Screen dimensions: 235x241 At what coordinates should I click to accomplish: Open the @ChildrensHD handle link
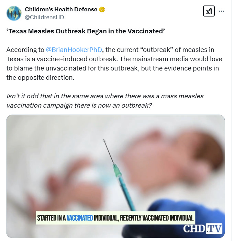[x=44, y=17]
